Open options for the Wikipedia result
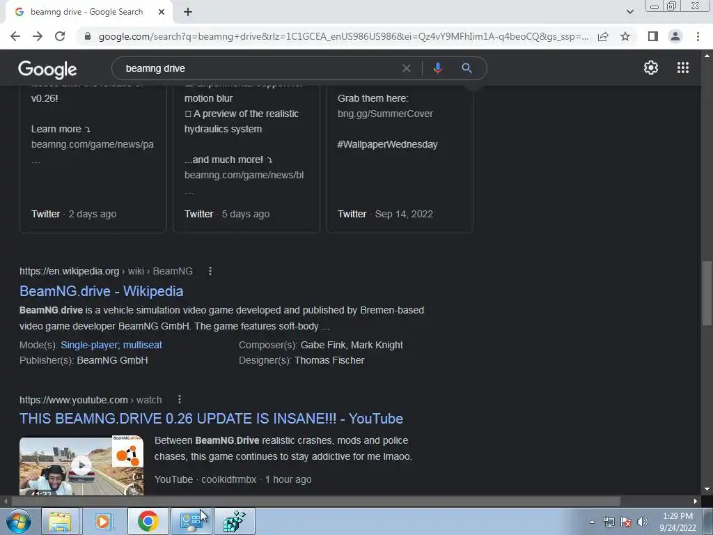Screen dimensions: 713x535 210,271
